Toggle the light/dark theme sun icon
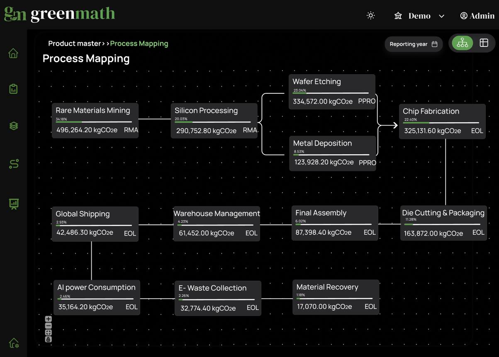Viewport: 499px width, 357px height. pyautogui.click(x=370, y=16)
